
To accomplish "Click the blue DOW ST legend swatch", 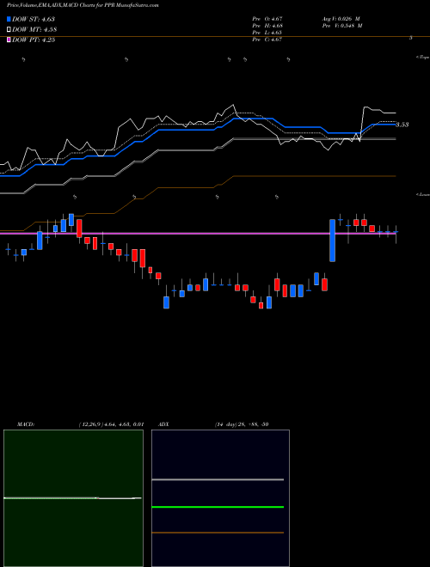I will 9,19.
